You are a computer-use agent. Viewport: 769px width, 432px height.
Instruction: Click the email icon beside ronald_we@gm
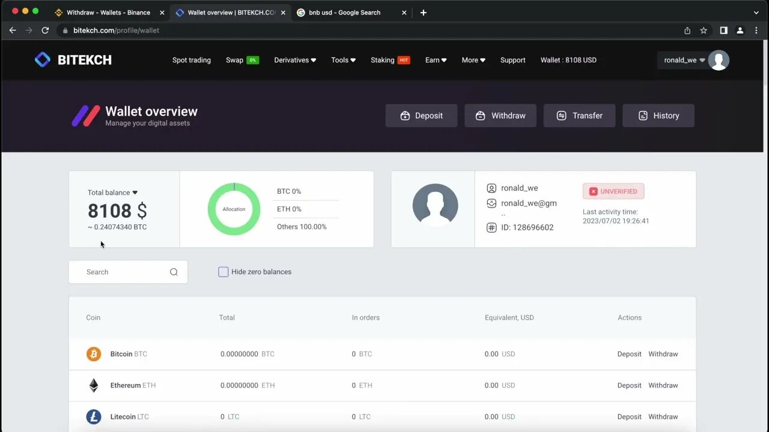(x=491, y=203)
